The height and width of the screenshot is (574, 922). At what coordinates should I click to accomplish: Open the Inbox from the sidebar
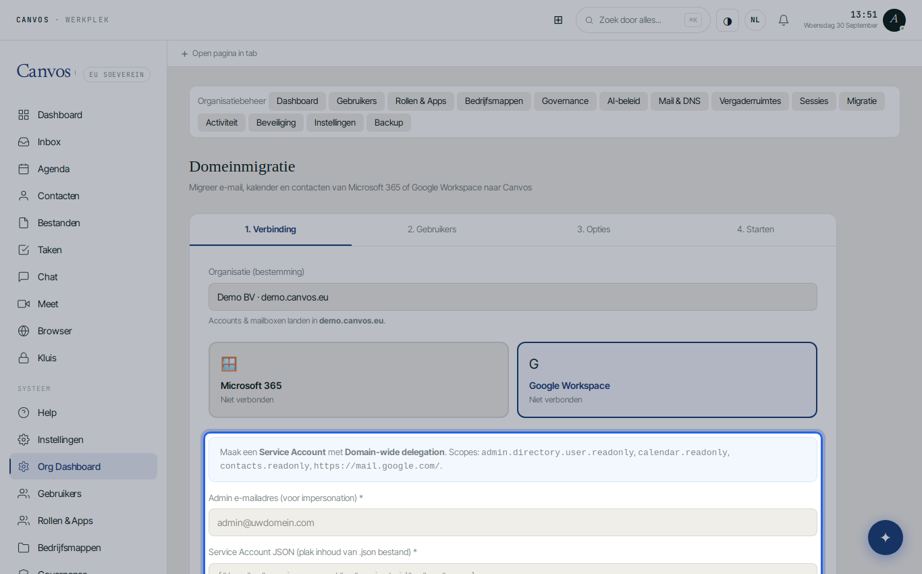(x=84, y=142)
